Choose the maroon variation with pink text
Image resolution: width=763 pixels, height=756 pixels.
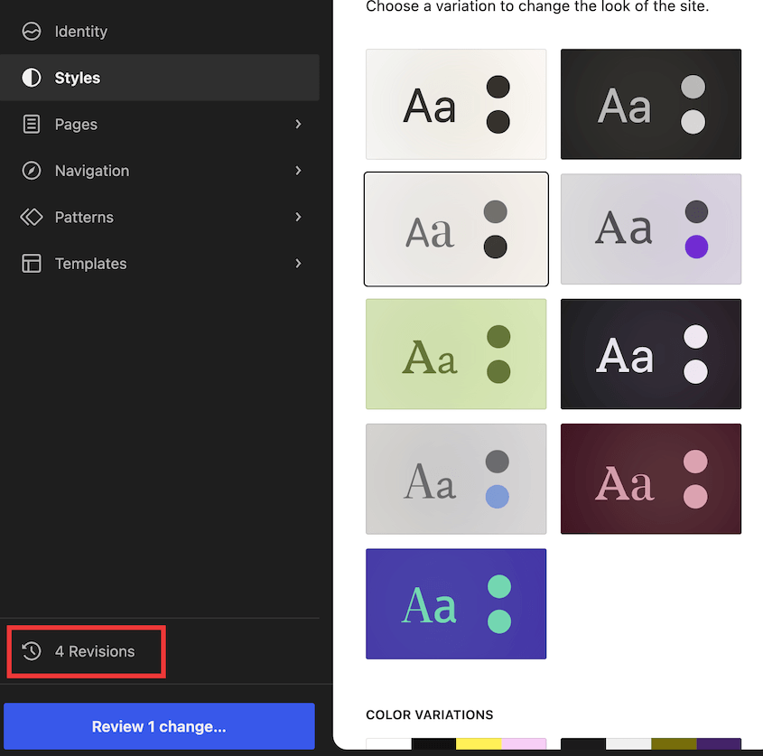[x=651, y=479]
